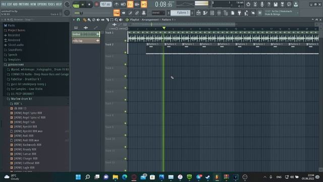Click the red record button
The height and width of the screenshot is (182, 323).
96,5
